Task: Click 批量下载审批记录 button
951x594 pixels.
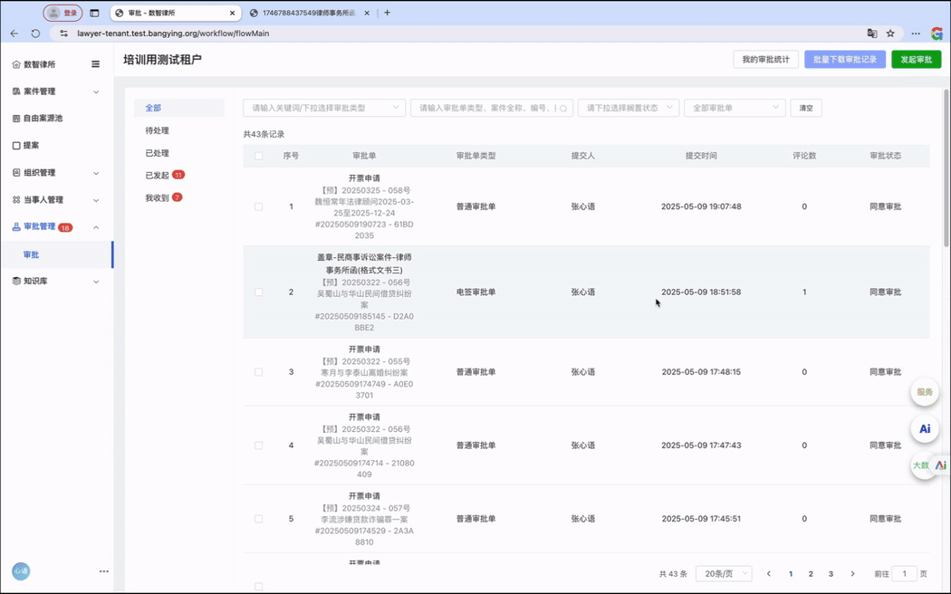Action: pyautogui.click(x=845, y=60)
